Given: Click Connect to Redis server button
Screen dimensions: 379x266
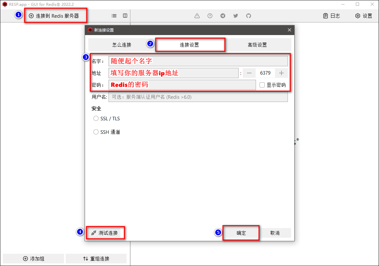Looking at the screenshot, I should point(54,16).
